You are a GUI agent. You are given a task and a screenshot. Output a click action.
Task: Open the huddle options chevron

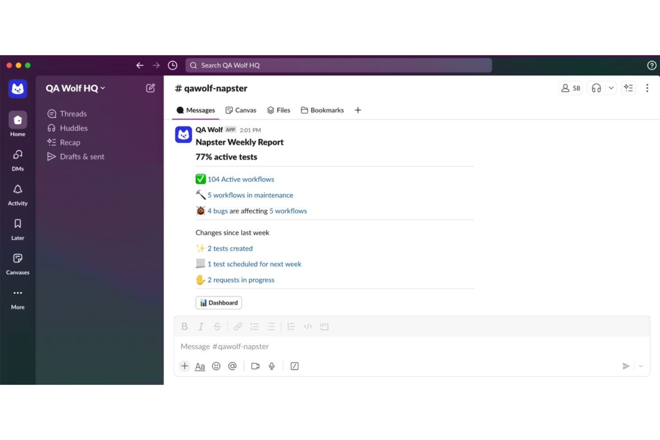coord(611,88)
